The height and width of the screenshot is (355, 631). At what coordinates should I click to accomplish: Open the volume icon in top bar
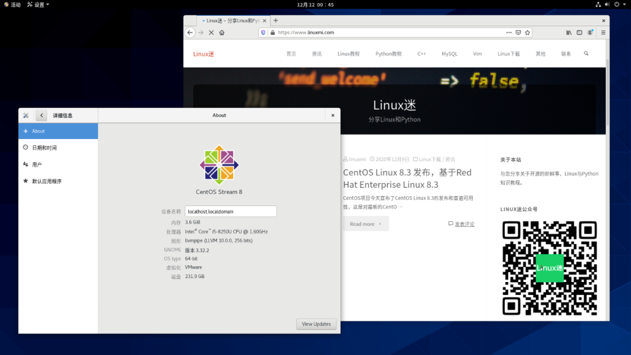click(x=607, y=5)
